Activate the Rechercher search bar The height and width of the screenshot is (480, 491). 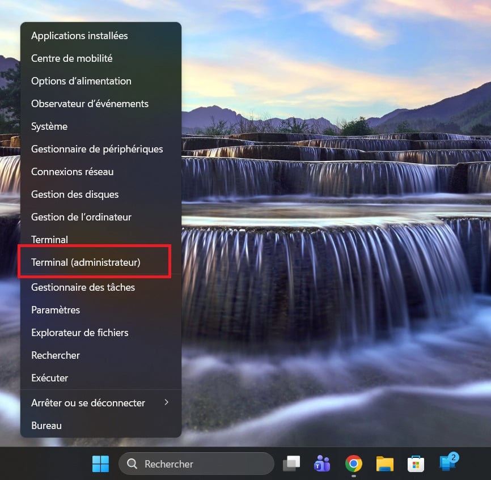click(196, 464)
